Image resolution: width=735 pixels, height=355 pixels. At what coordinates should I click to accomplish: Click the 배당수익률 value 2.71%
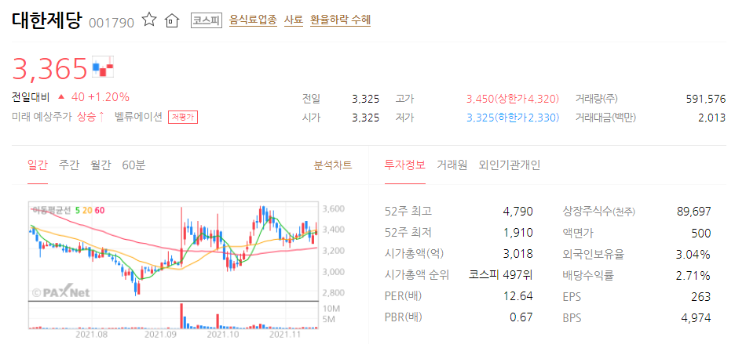(693, 275)
